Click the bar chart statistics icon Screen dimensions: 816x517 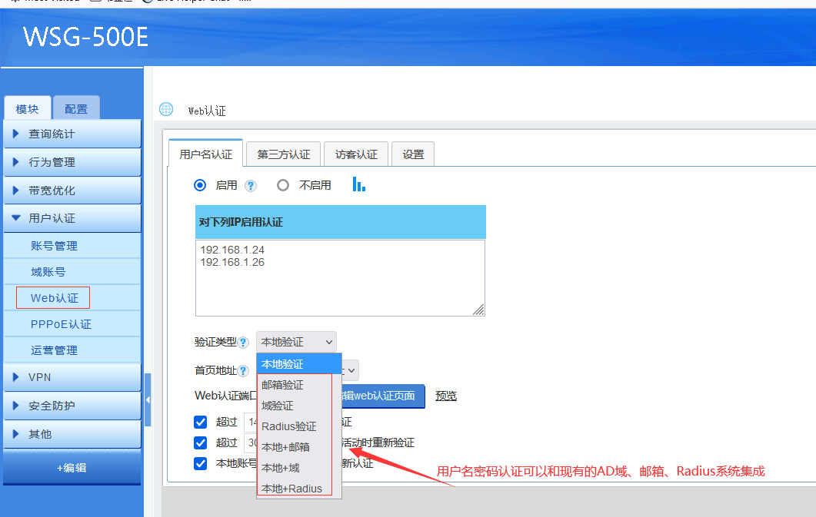tap(358, 184)
